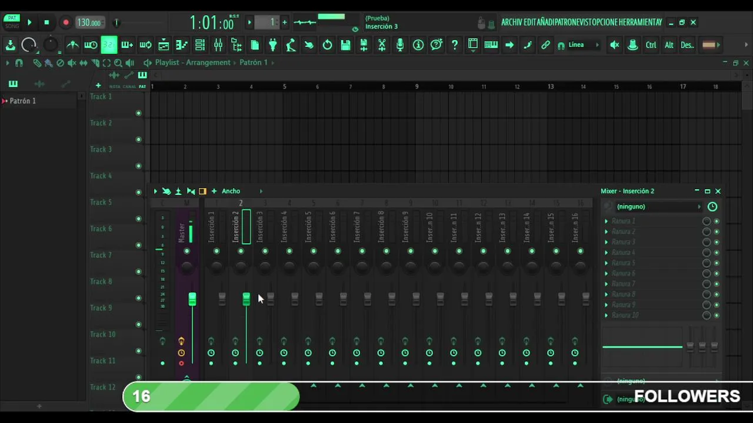Click the Inserción 2 volume fader

tap(246, 299)
